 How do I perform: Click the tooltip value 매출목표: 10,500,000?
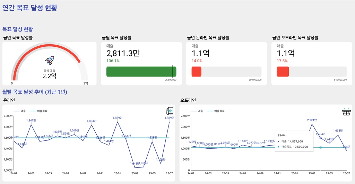click(293, 147)
